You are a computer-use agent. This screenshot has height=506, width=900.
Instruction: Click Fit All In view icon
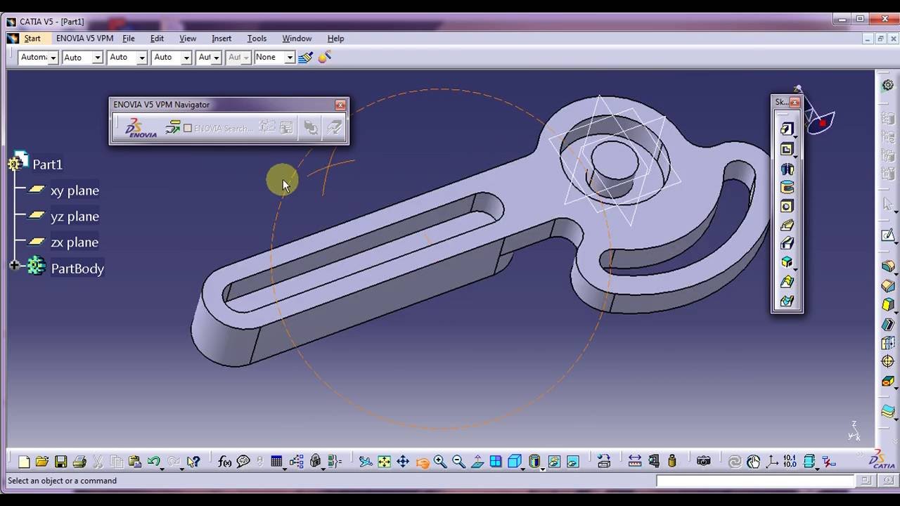pos(384,462)
